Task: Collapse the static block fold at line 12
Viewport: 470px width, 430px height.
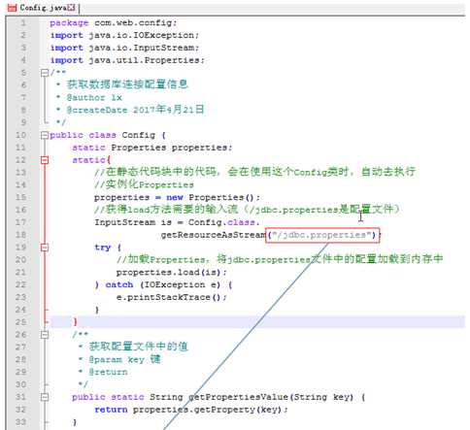Action: click(45, 160)
